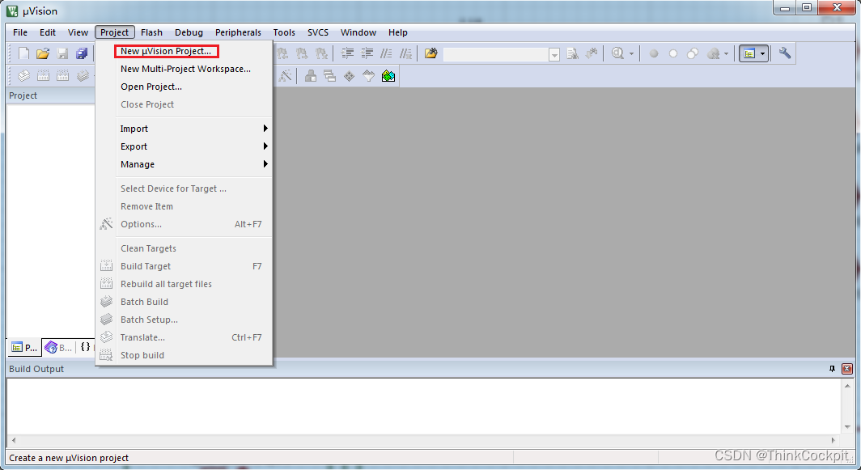861x470 pixels.
Task: Click the Unindent selection icon
Action: 367,53
